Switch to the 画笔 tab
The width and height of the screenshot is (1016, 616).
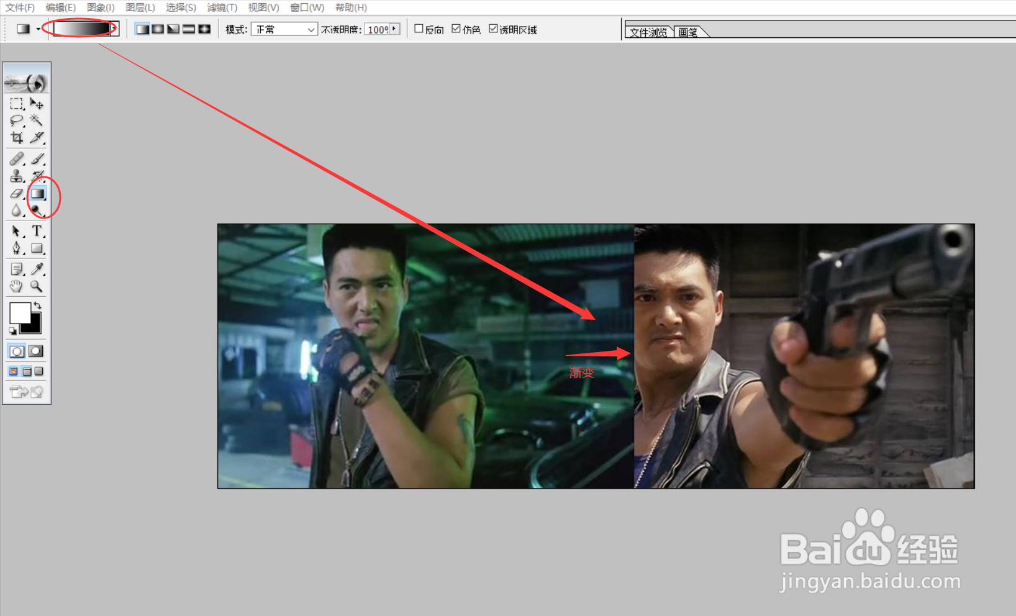click(689, 32)
